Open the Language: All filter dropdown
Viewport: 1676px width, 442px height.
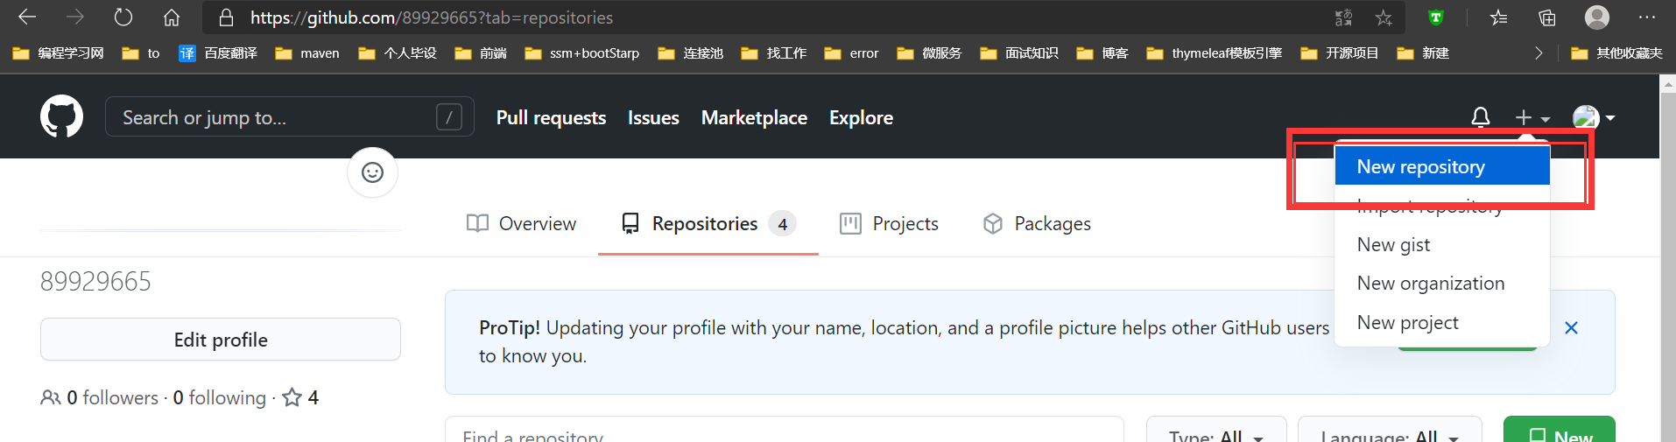(x=1390, y=435)
